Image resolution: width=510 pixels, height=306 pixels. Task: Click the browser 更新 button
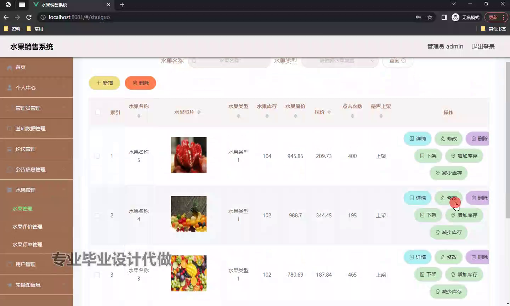(x=496, y=17)
